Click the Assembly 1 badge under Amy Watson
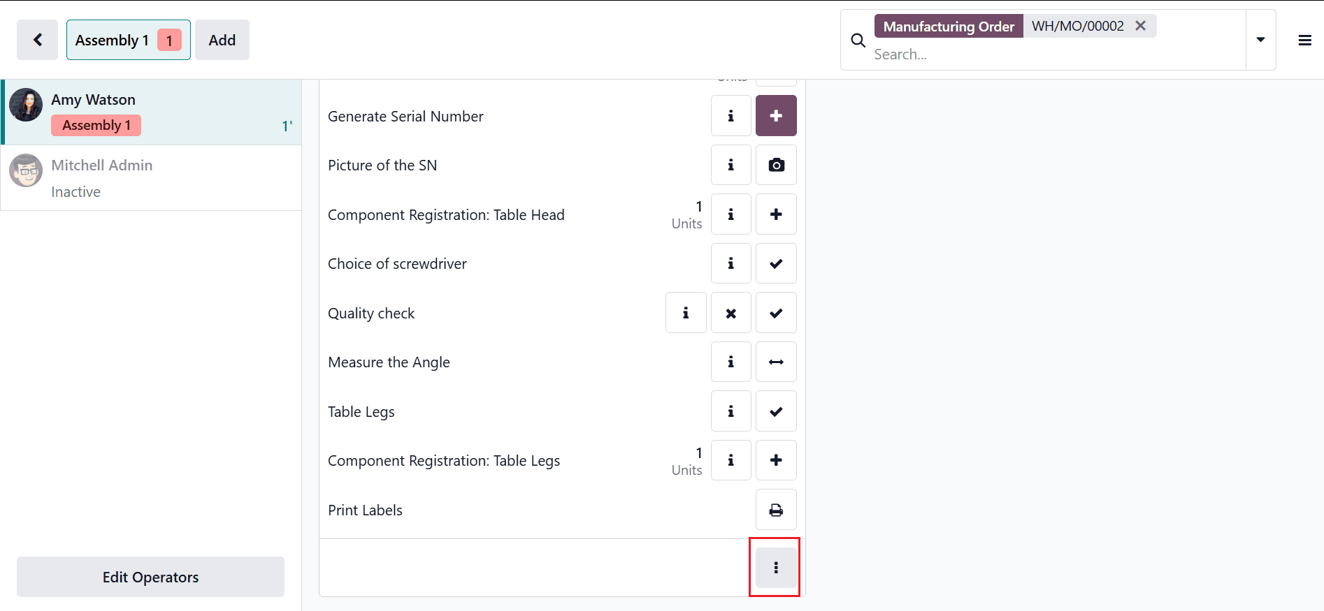 (96, 126)
